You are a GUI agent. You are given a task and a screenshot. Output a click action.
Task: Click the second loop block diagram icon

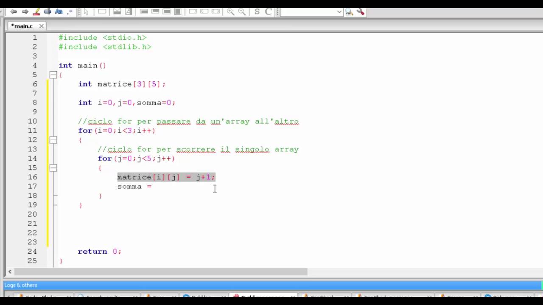[155, 12]
